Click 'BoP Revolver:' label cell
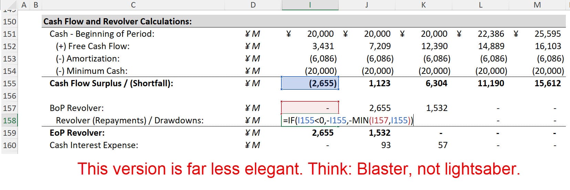This screenshot has height=190, width=570. pyautogui.click(x=76, y=108)
